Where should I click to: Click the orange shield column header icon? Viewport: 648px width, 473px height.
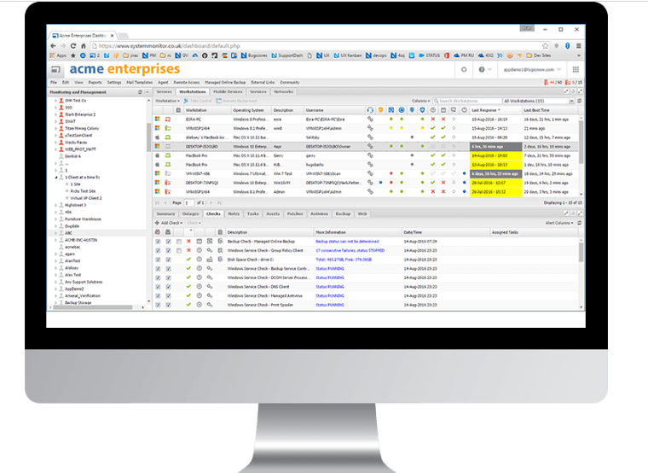pos(380,110)
